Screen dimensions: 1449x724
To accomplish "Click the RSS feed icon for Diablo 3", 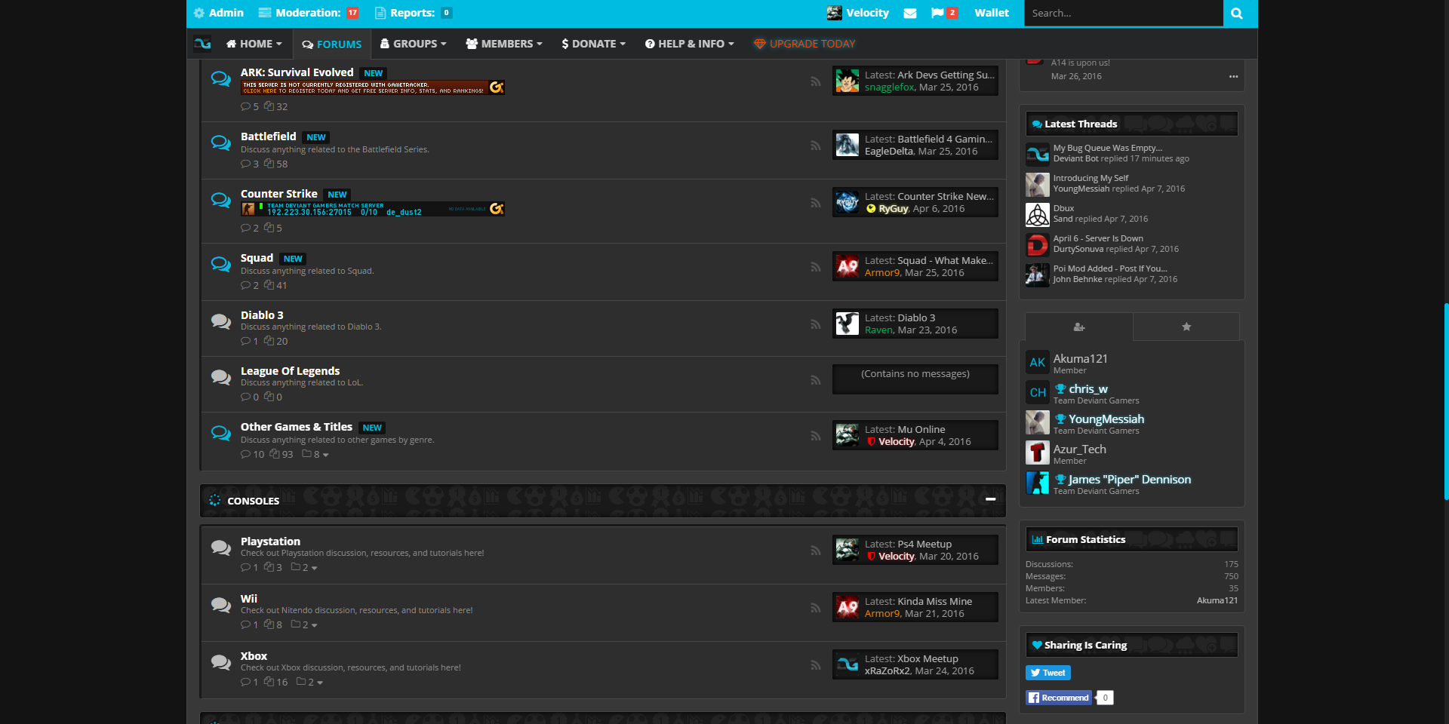I will coord(815,324).
